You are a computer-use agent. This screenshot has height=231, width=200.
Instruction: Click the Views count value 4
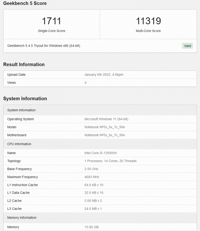click(85, 83)
